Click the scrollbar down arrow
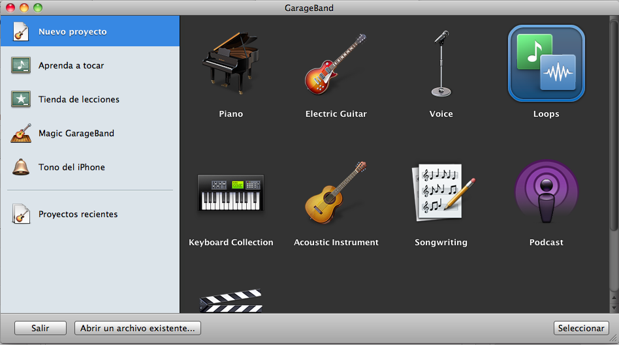The image size is (619, 345). (x=614, y=308)
